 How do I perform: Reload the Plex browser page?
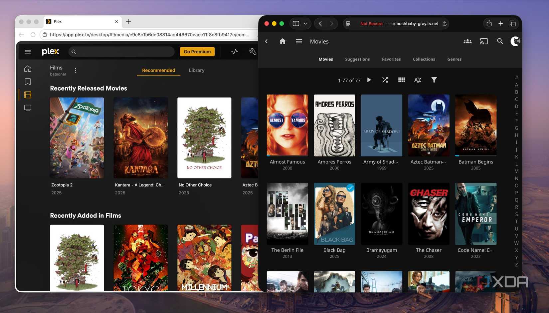coord(33,34)
